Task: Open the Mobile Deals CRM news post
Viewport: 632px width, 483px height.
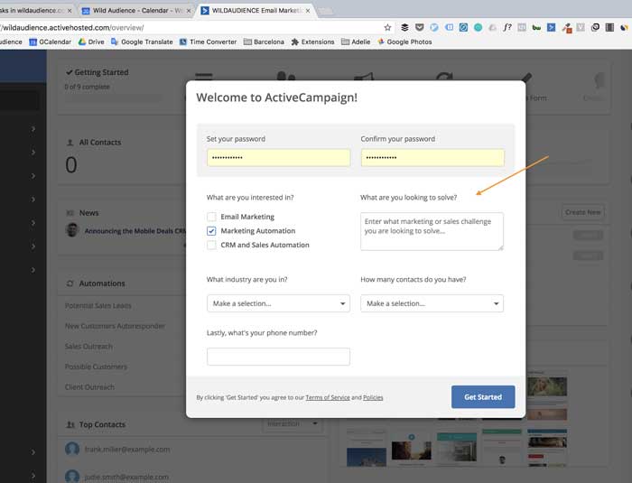Action: coord(135,231)
